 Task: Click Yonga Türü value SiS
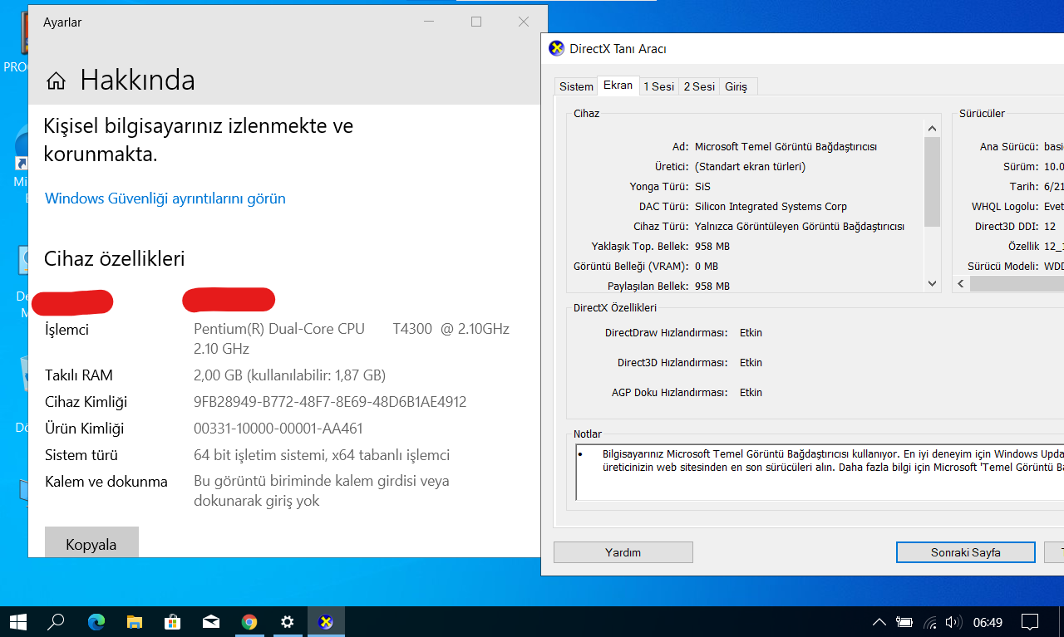pyautogui.click(x=702, y=187)
